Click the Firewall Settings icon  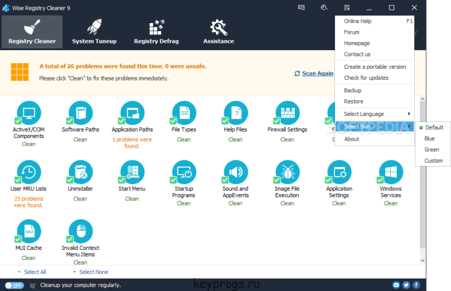288,113
